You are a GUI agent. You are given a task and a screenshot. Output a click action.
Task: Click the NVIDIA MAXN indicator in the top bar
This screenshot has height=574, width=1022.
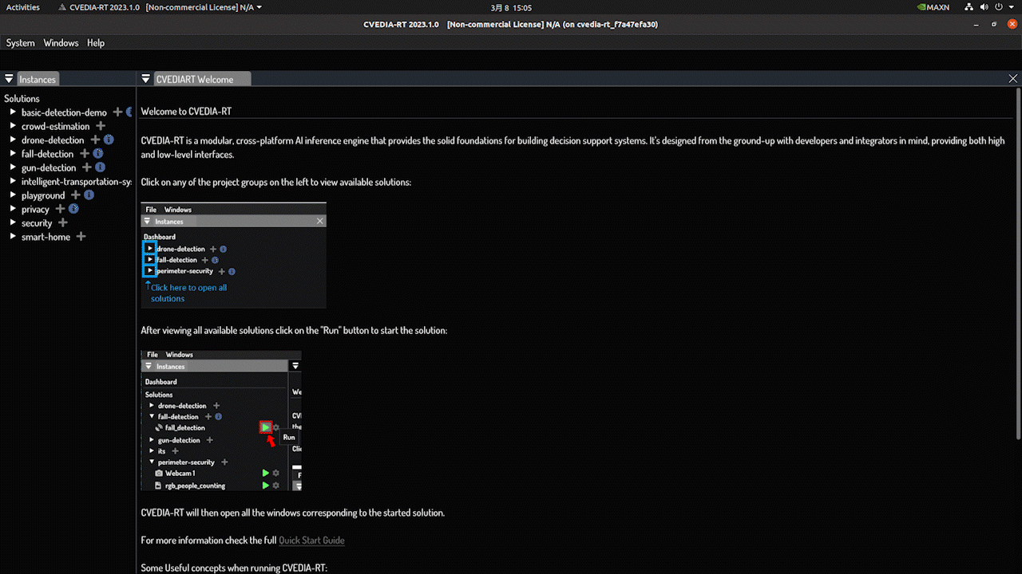point(932,7)
